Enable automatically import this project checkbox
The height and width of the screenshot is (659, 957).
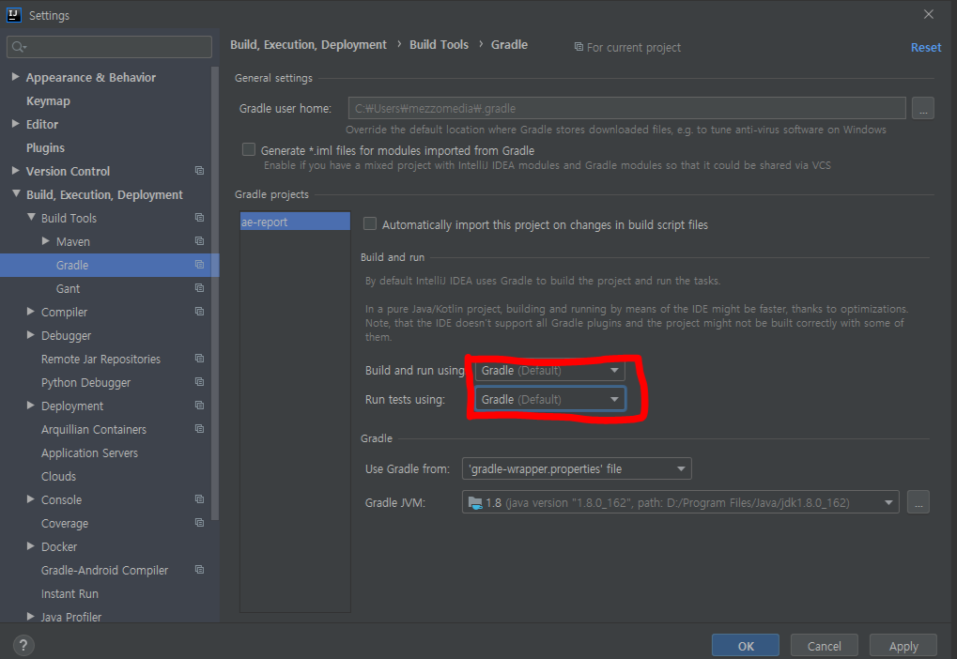coord(370,224)
